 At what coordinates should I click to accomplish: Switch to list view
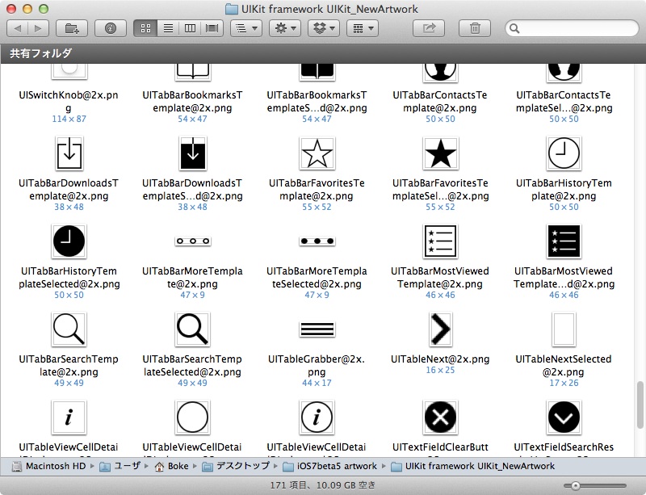pyautogui.click(x=168, y=28)
